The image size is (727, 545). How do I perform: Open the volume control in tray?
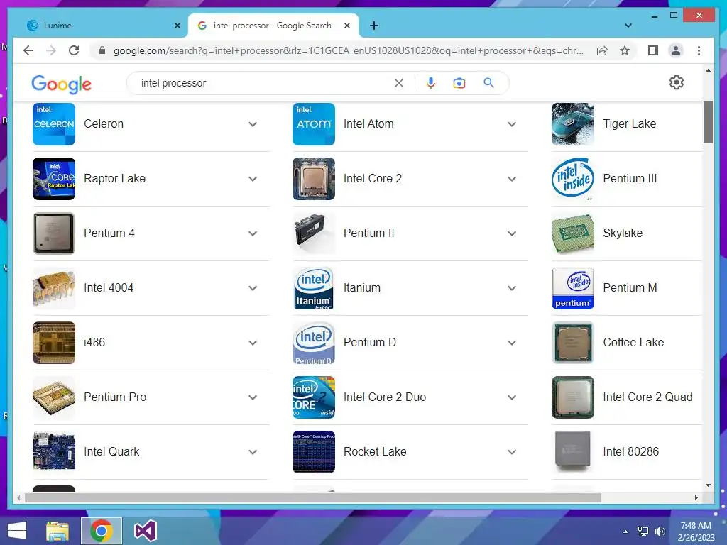(660, 532)
